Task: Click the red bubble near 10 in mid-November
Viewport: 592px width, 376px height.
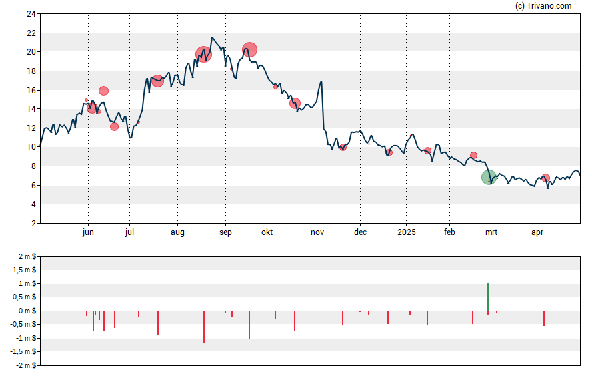Action: click(x=343, y=147)
